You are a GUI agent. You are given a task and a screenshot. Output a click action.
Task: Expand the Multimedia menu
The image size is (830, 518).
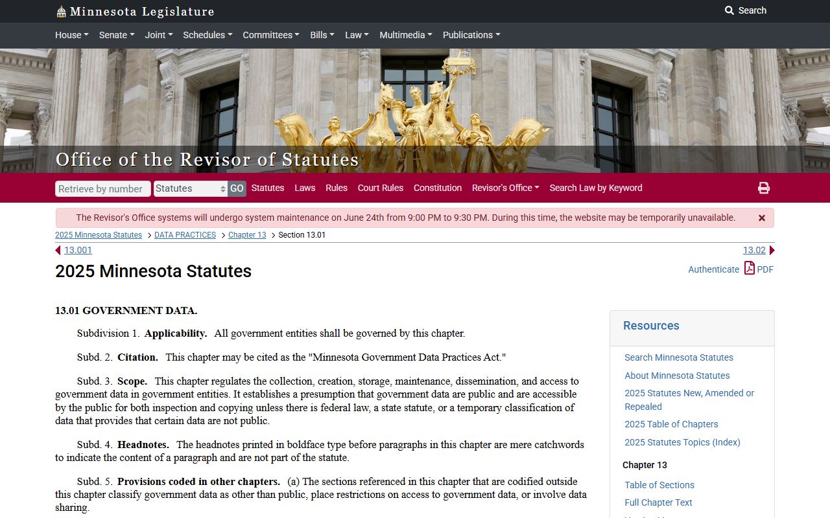pyautogui.click(x=406, y=35)
